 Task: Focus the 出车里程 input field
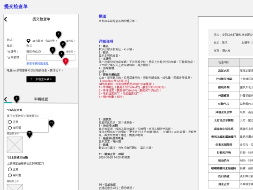pyautogui.click(x=51, y=58)
